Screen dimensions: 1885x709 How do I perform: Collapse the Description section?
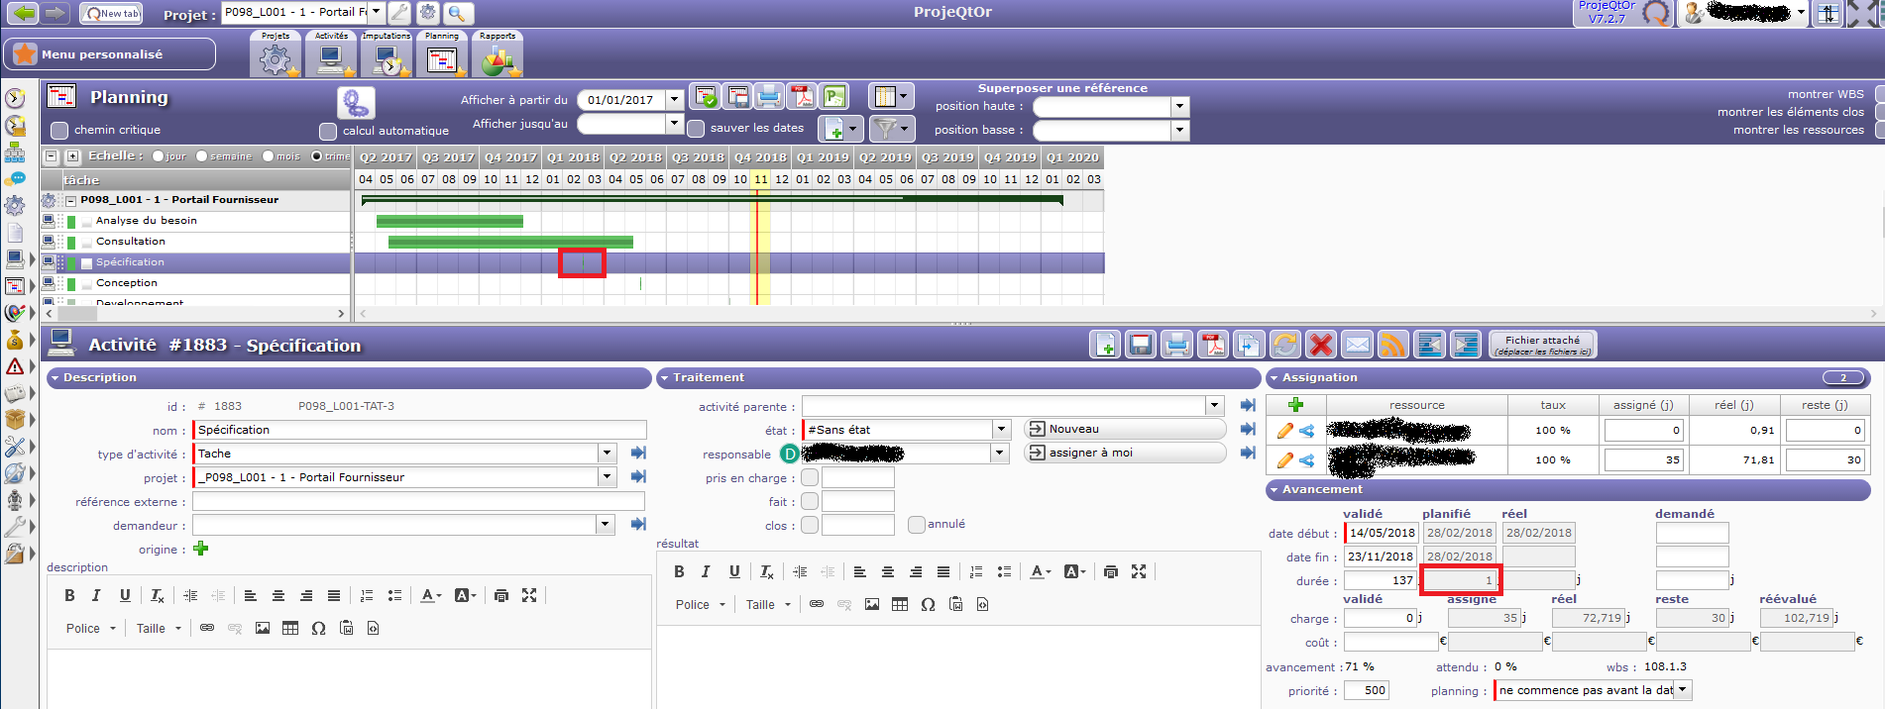55,378
